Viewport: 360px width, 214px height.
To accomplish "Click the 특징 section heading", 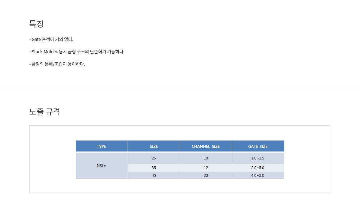I will (x=37, y=24).
